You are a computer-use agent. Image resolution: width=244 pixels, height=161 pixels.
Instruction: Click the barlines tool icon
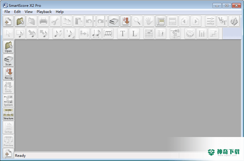click(202, 33)
